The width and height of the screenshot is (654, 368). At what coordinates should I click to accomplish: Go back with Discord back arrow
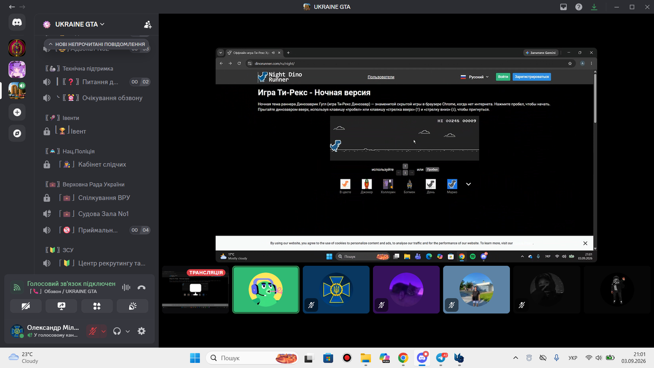point(12,7)
